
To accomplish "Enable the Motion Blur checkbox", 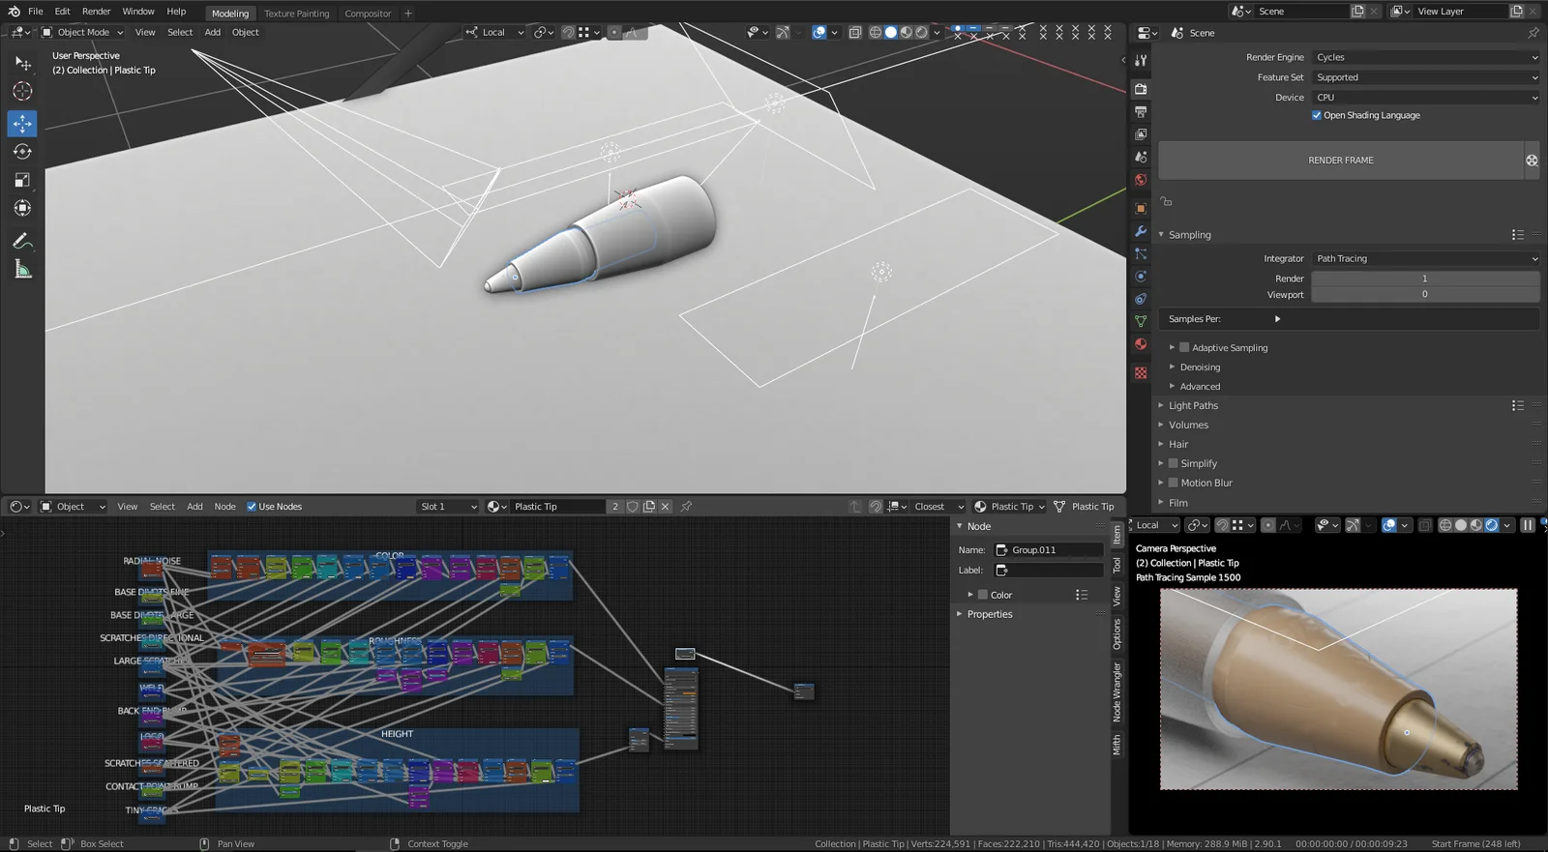I will [x=1174, y=483].
